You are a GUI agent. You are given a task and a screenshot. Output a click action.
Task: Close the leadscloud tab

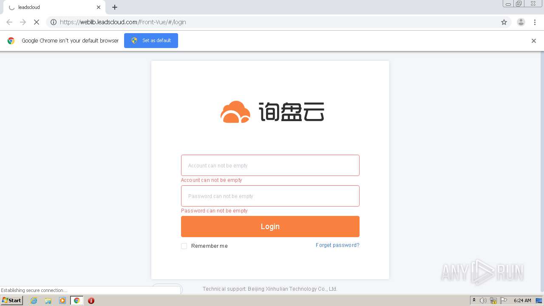[x=99, y=7]
